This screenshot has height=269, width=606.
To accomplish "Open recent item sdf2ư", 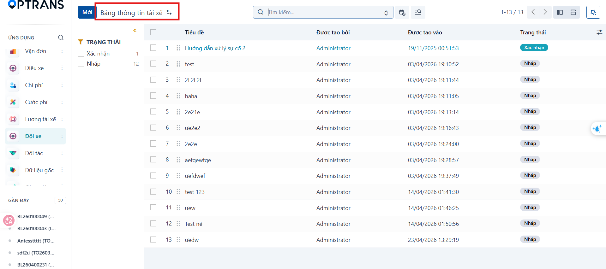I will (x=36, y=253).
